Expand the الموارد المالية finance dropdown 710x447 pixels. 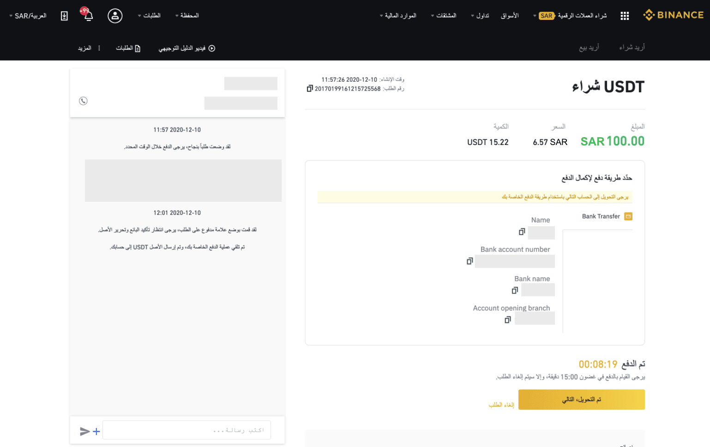[x=398, y=16]
